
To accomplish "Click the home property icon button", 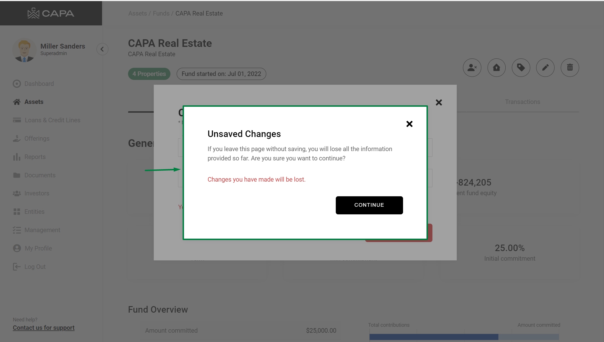I will pos(496,68).
